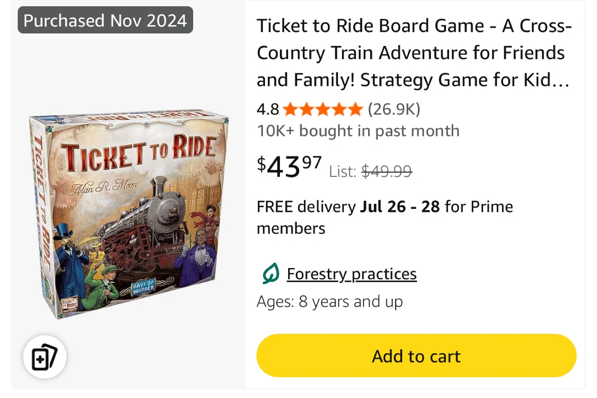Select the Jul 26 - 28 delivery date
Viewport: 597px width, 398px height.
(400, 206)
